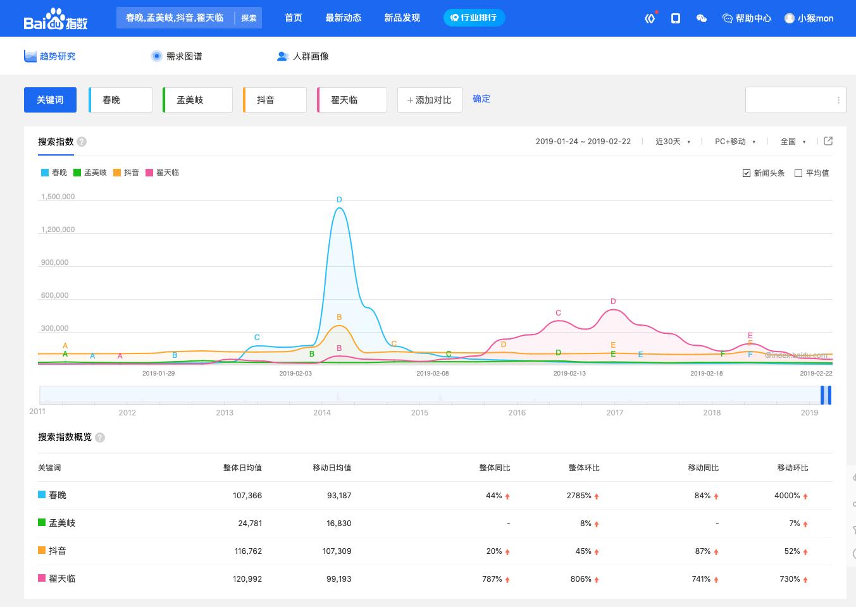Open WeChat sharing icon in top bar
This screenshot has height=607, width=856.
point(701,18)
